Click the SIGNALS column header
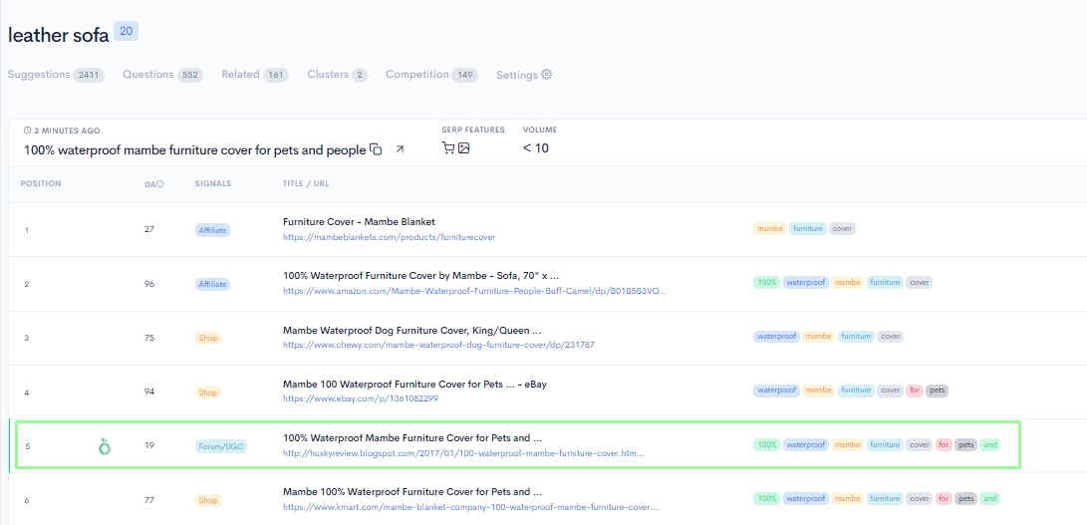The image size is (1087, 525). (x=213, y=183)
